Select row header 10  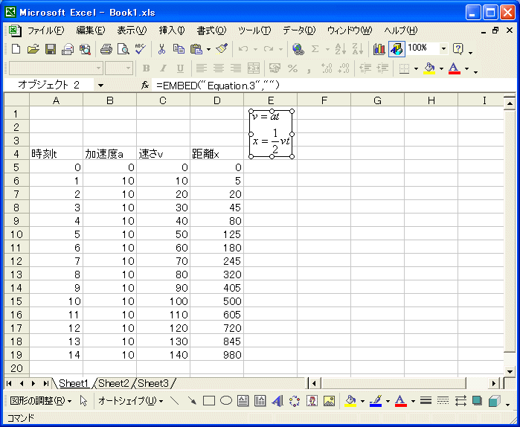click(16, 234)
